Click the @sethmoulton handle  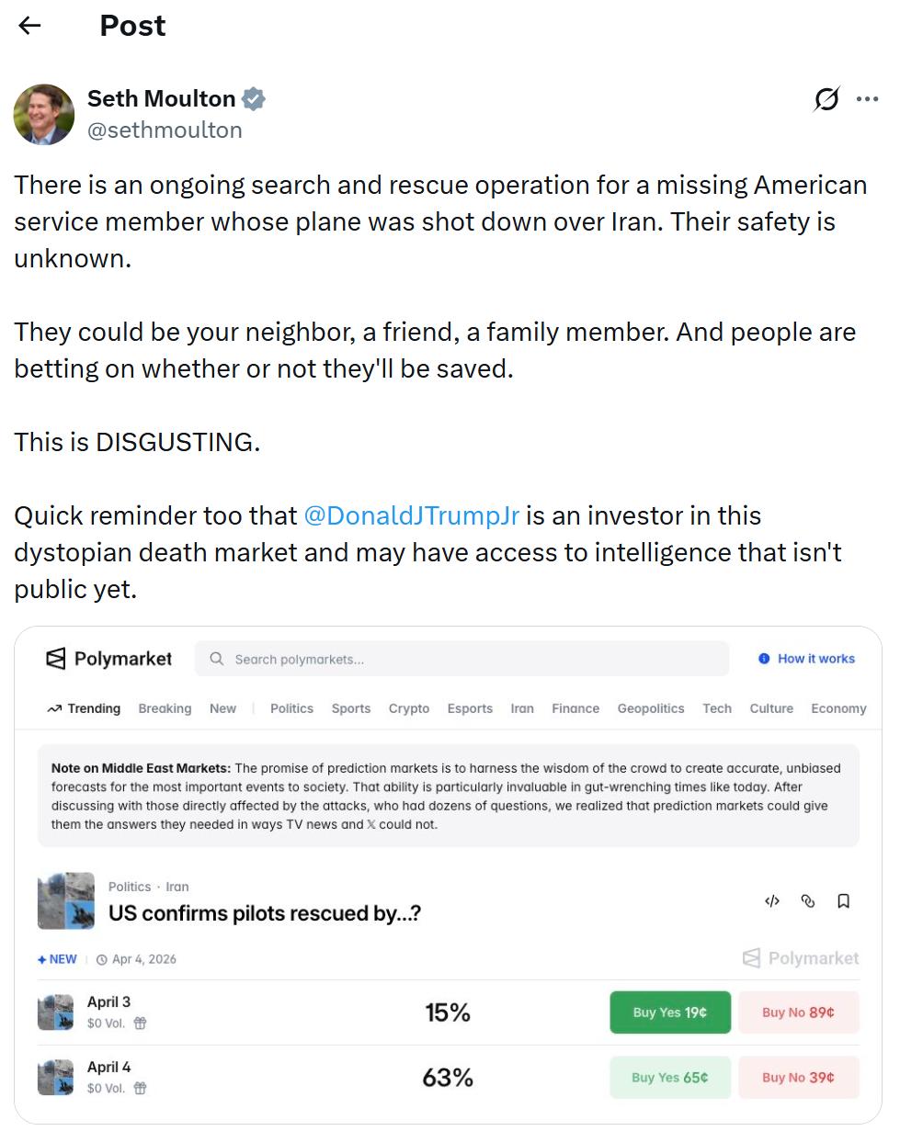point(165,130)
